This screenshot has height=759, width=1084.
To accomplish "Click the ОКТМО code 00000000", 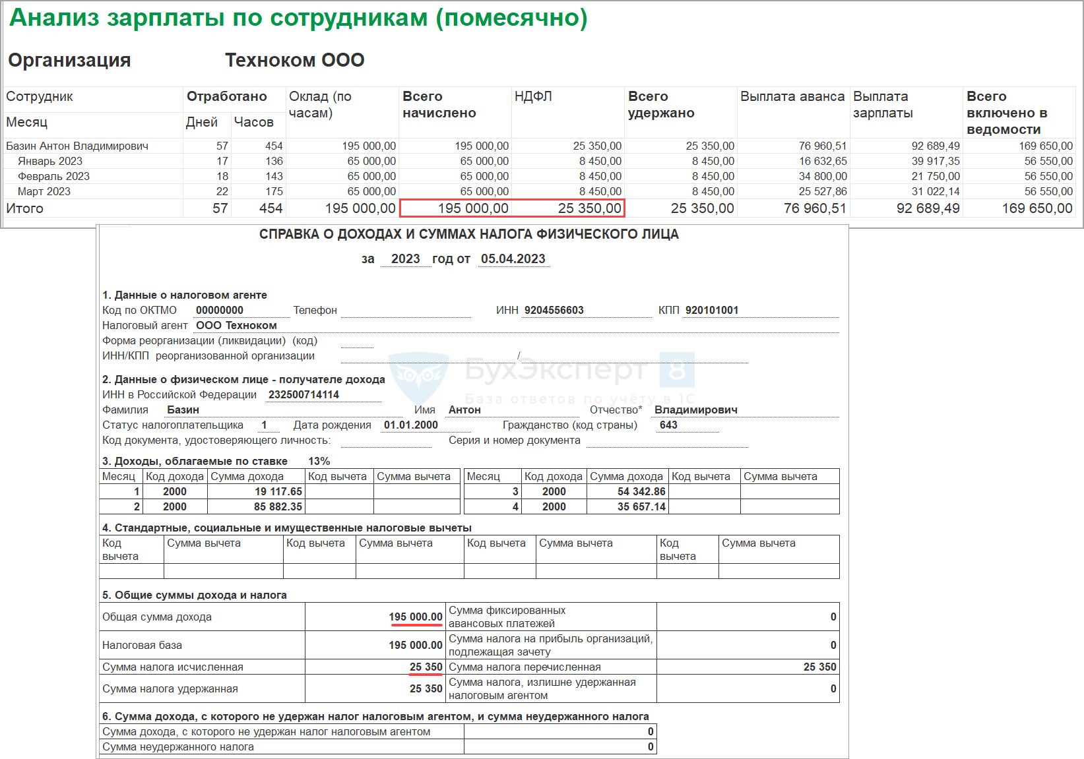I will pos(220,311).
